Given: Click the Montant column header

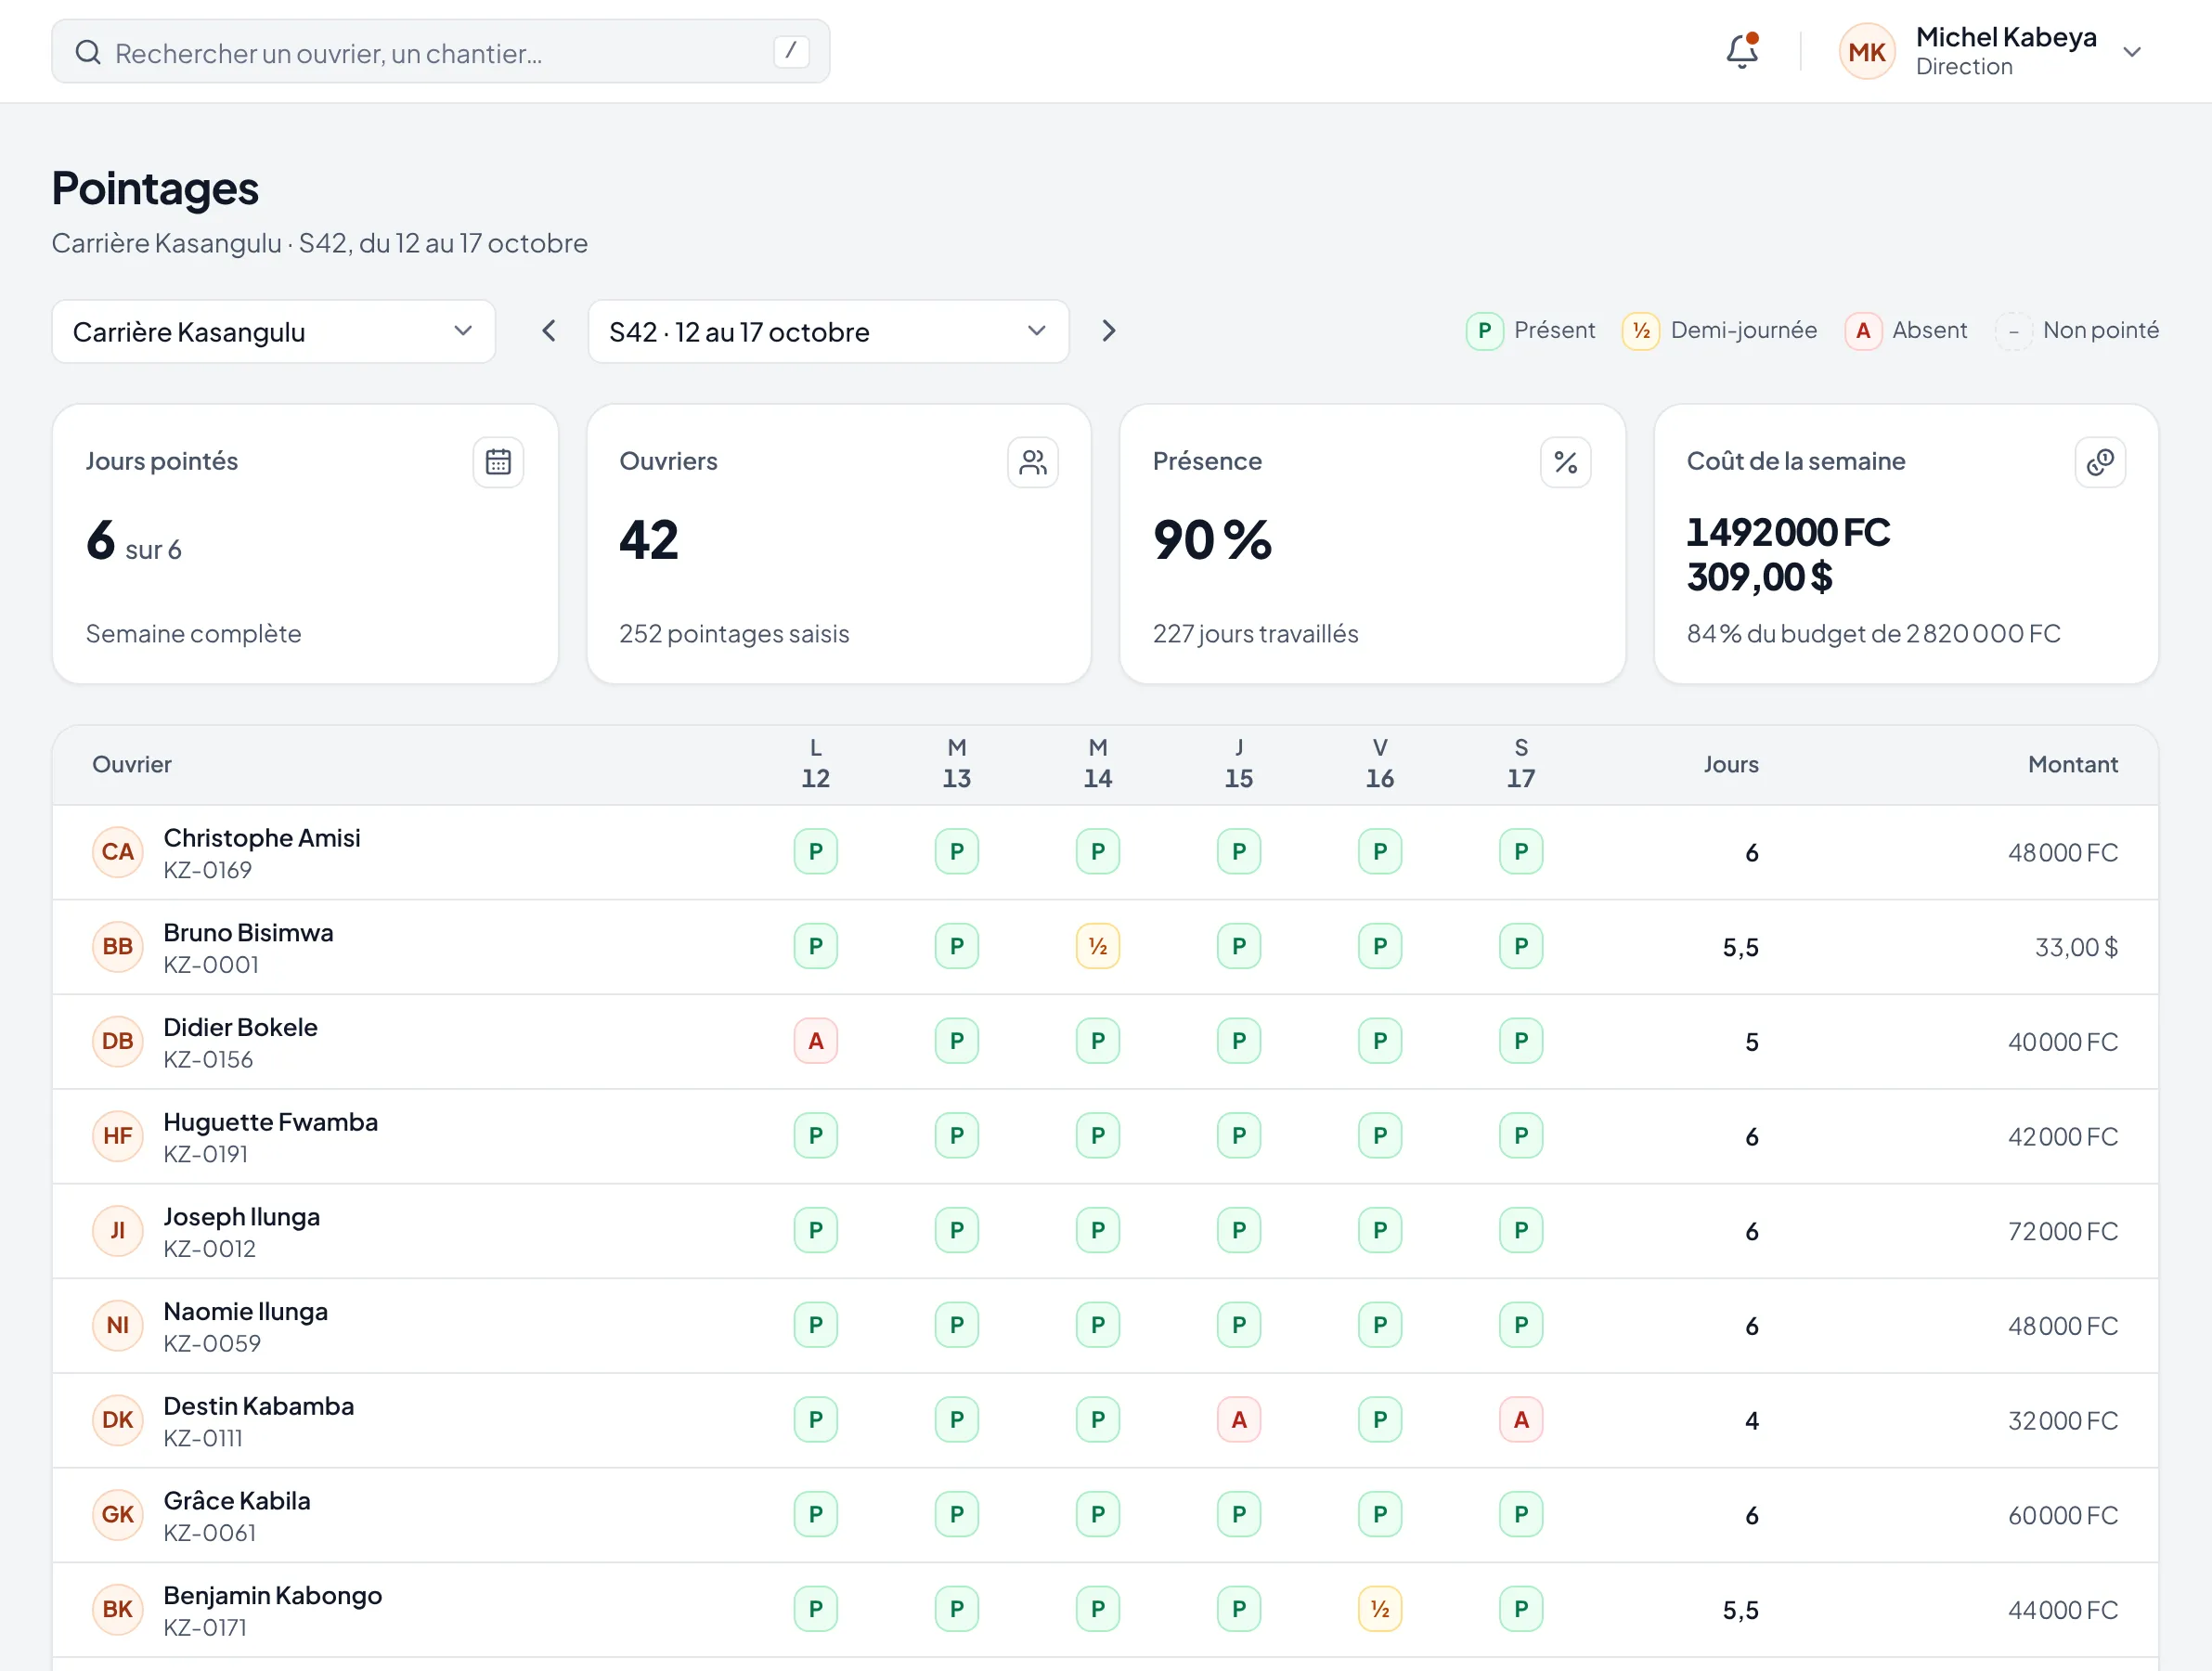Looking at the screenshot, I should 2072,764.
